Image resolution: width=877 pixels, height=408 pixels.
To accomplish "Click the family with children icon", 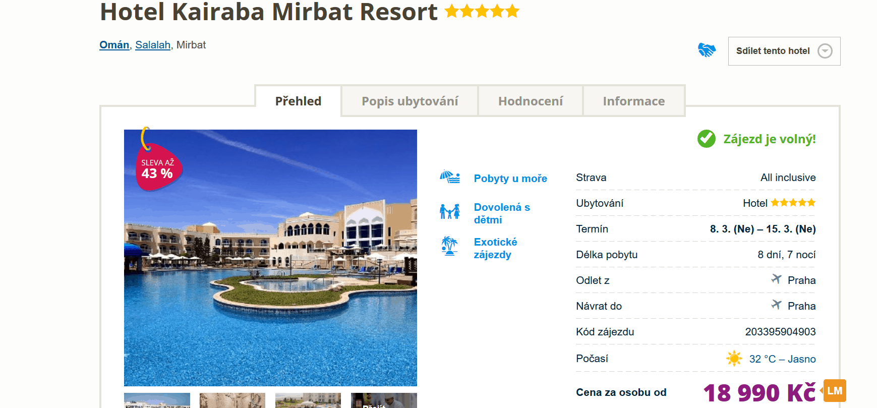I will 449,211.
